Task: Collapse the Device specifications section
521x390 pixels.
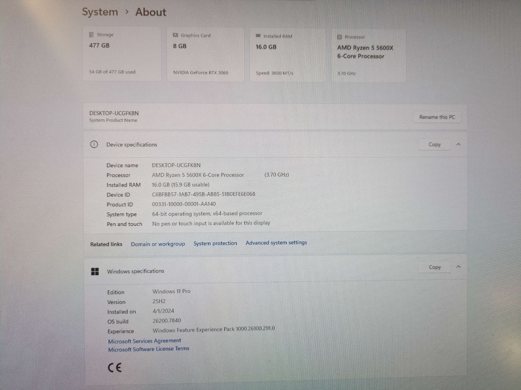Action: click(458, 144)
